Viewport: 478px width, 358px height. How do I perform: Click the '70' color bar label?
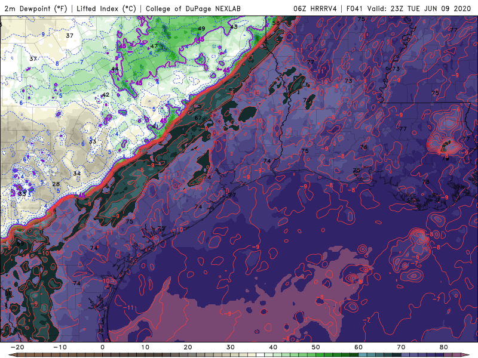401,347
